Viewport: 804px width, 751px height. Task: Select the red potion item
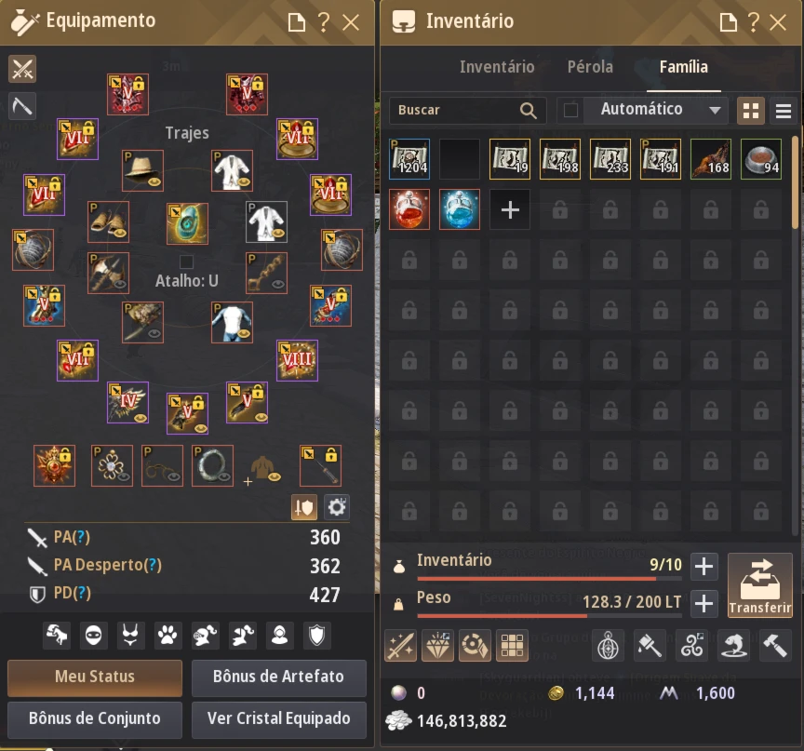(x=409, y=209)
